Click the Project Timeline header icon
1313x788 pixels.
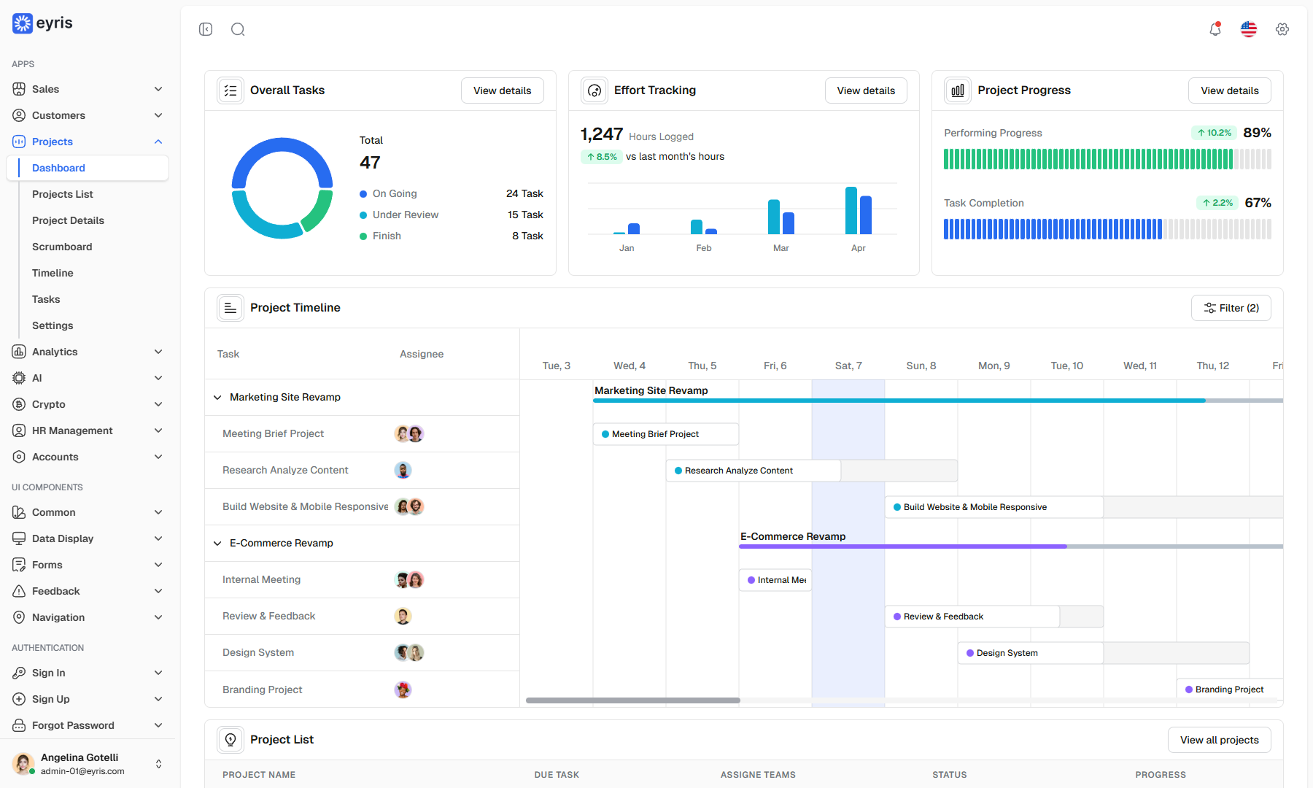point(231,308)
